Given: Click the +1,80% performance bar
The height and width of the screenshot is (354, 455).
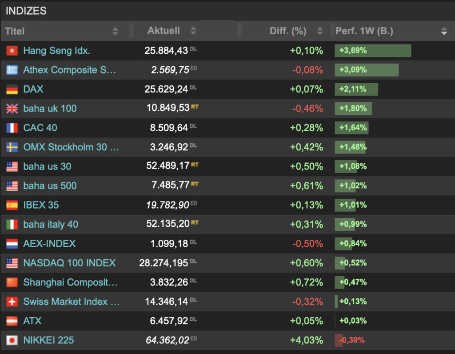Looking at the screenshot, I should tap(353, 109).
